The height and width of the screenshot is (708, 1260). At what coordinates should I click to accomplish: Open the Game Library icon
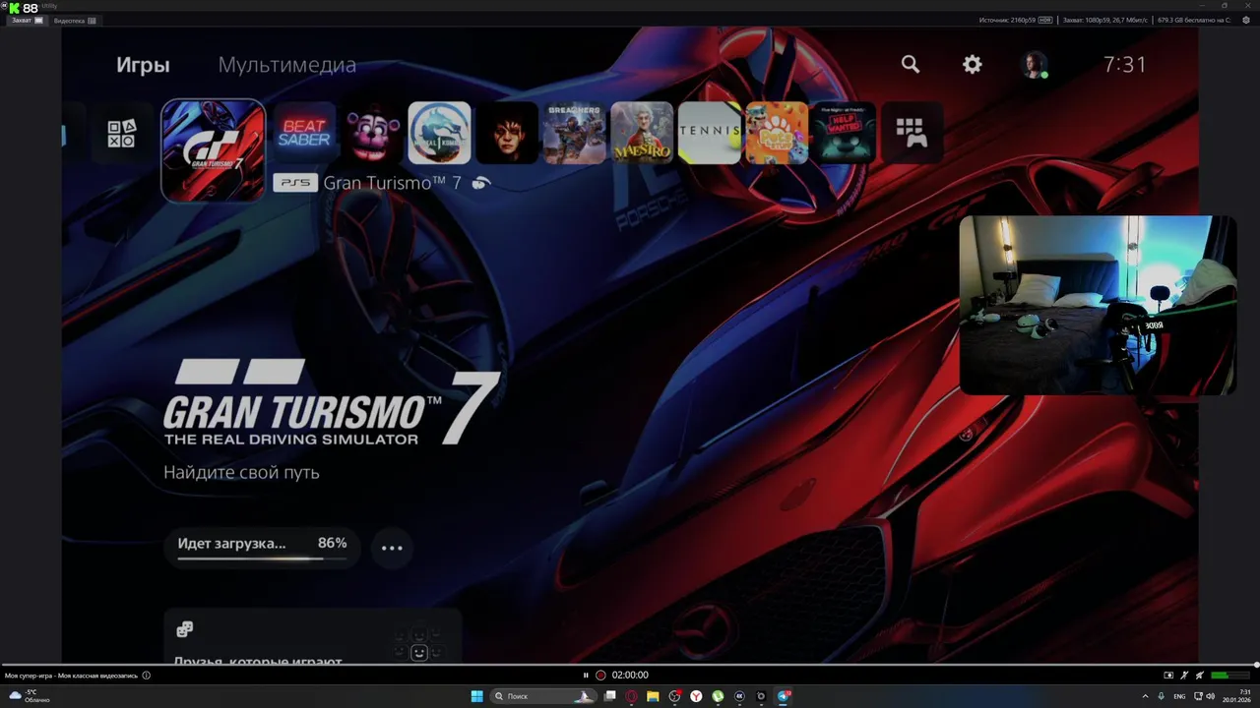point(912,133)
